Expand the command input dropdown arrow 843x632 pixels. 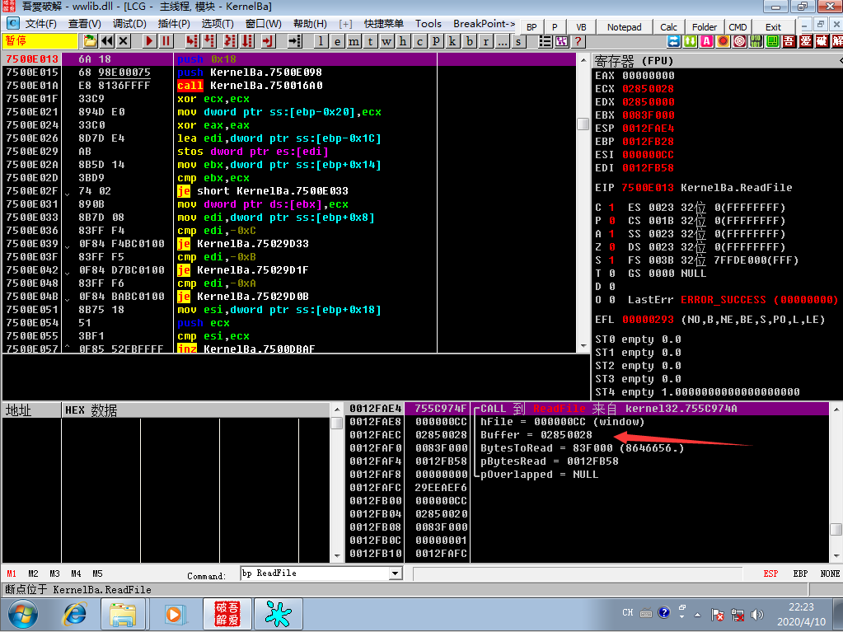click(x=396, y=573)
